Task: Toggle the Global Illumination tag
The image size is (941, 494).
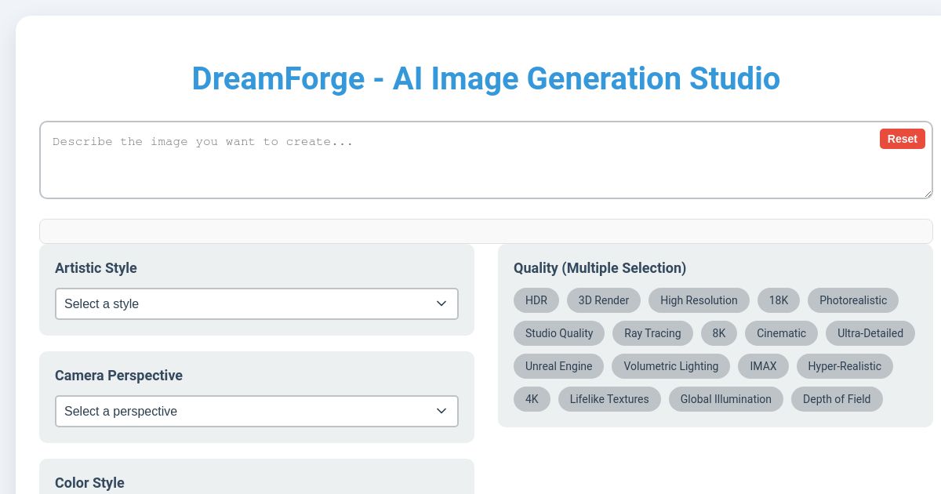Action: point(726,399)
